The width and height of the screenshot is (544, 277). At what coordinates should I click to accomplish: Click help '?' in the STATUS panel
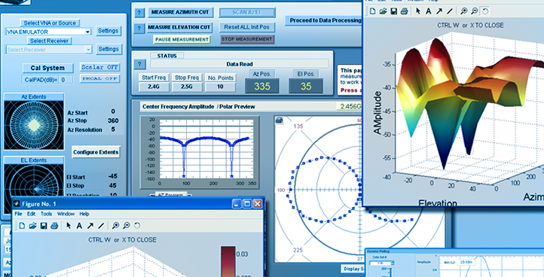coord(139,64)
